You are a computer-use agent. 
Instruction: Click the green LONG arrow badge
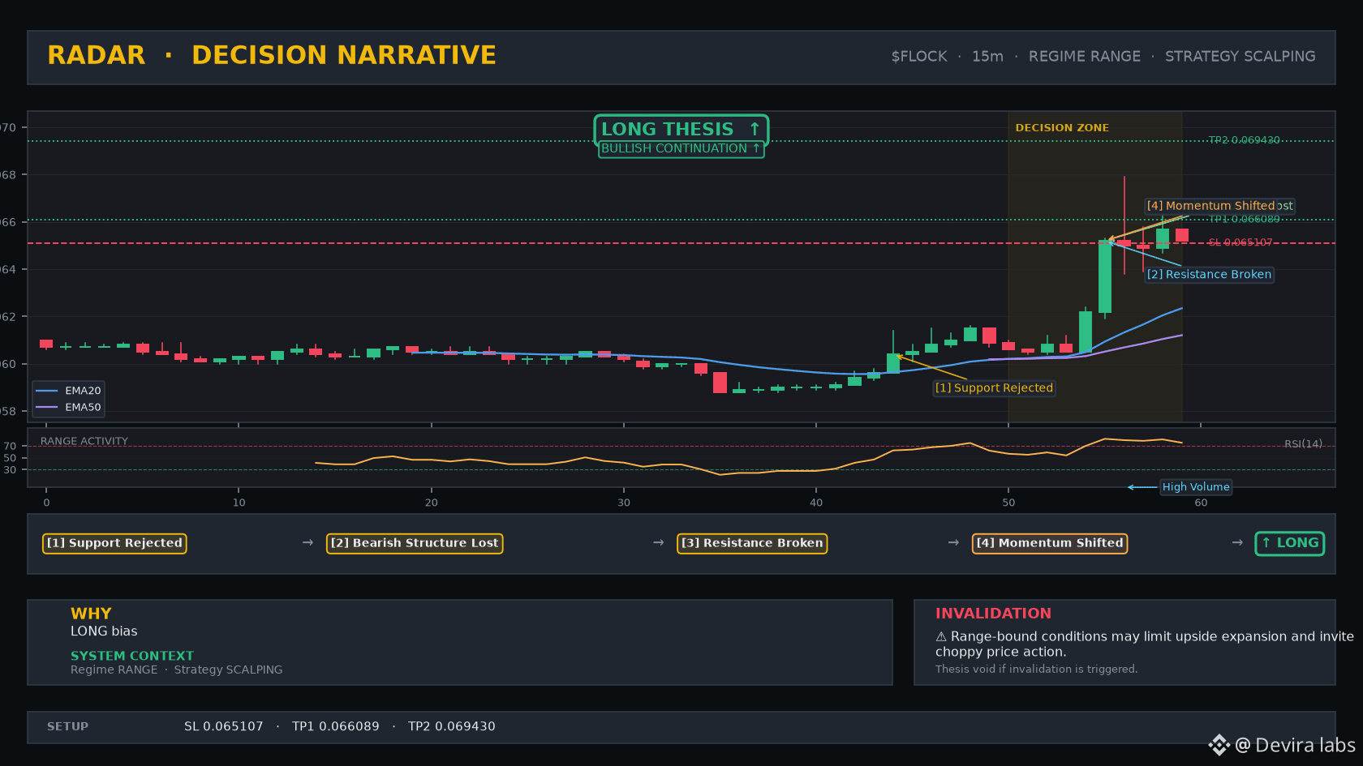pos(1289,543)
